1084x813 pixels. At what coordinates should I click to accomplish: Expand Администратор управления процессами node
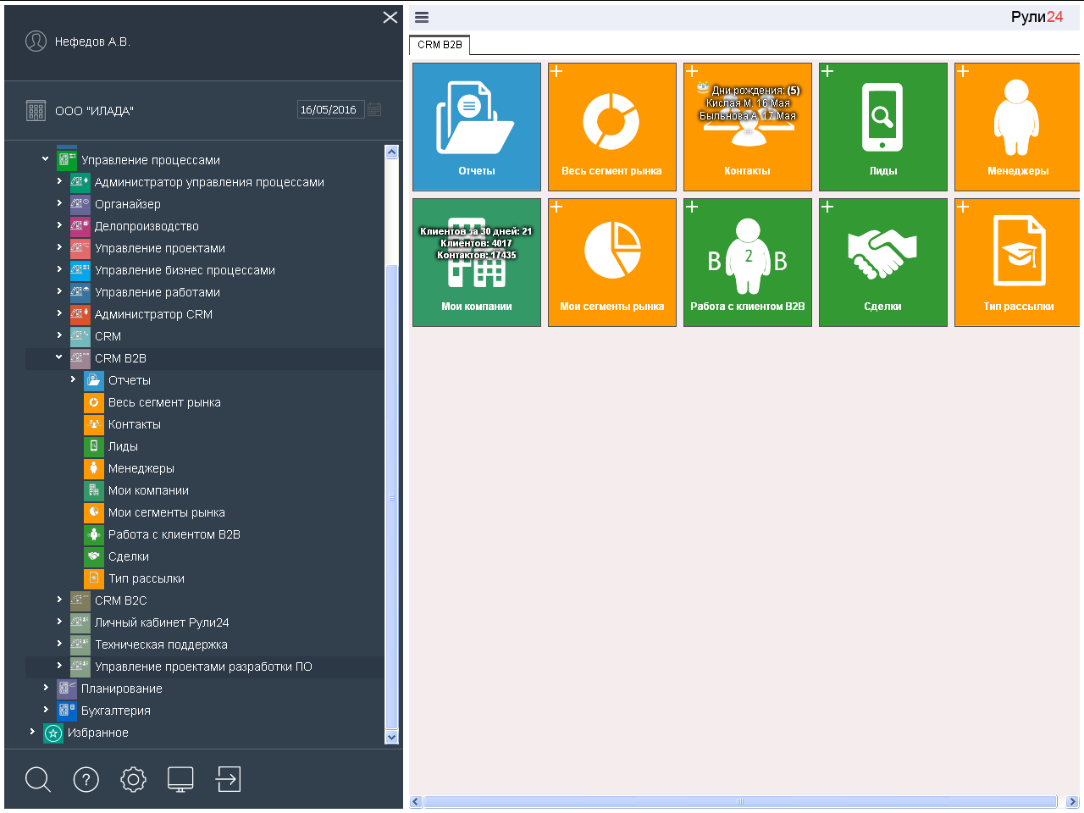click(59, 180)
